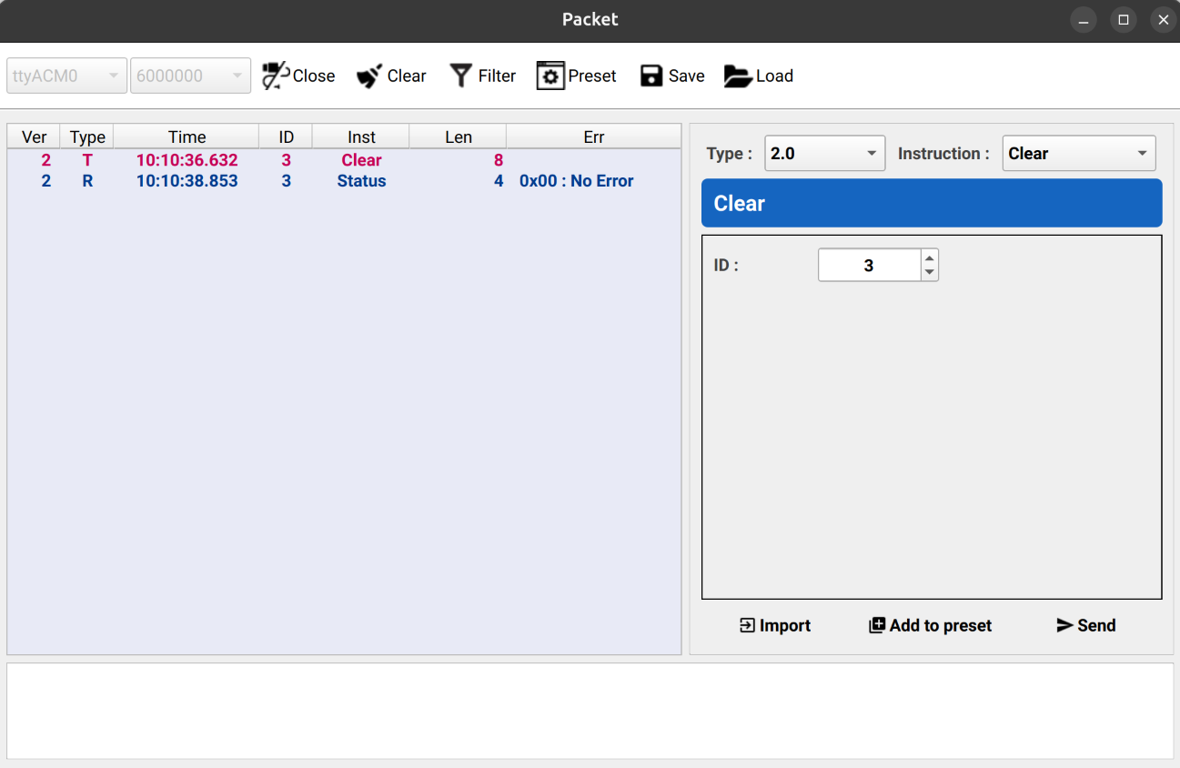Click the Err column header

pyautogui.click(x=593, y=137)
